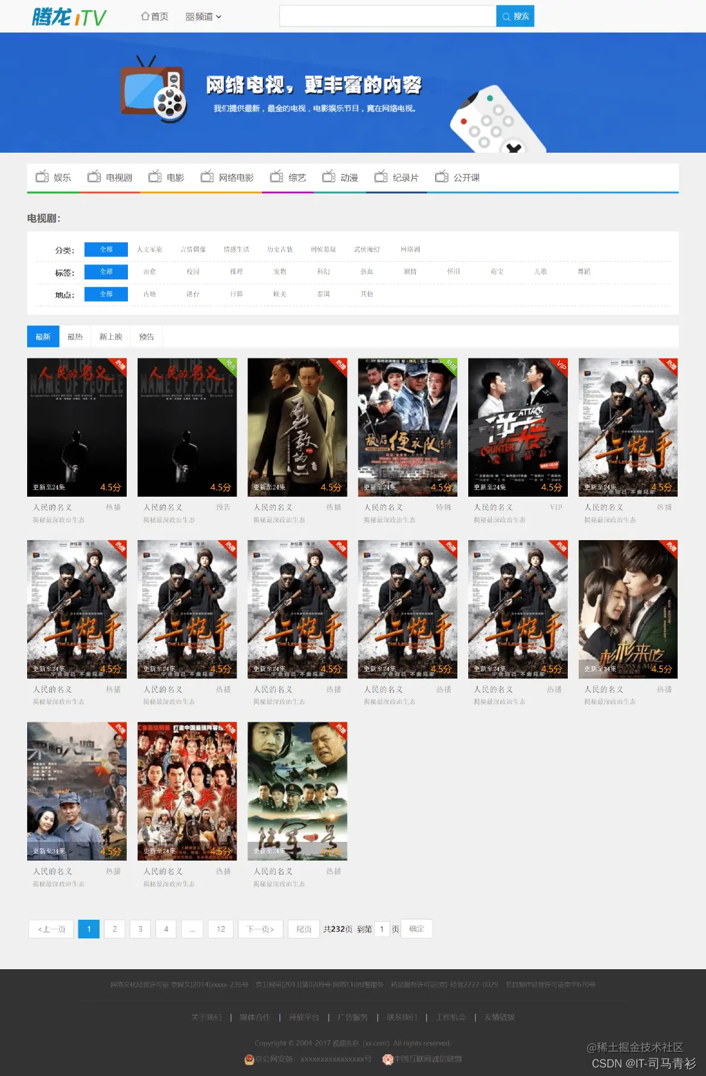Go to page 3 in pagination
The image size is (706, 1076).
click(x=141, y=929)
